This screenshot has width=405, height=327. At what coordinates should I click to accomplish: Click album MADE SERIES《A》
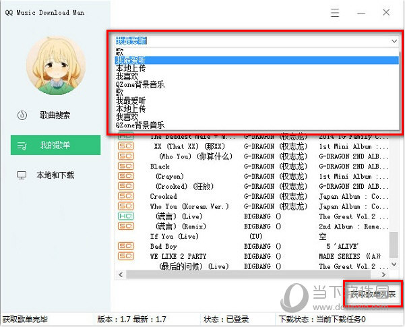coord(350,256)
